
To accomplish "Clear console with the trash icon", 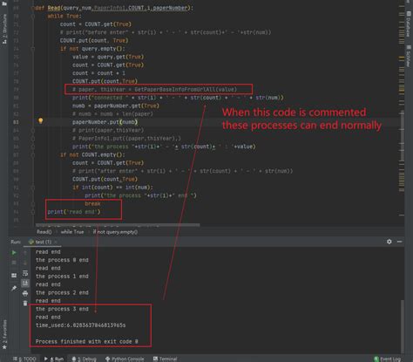I will tap(25, 304).
